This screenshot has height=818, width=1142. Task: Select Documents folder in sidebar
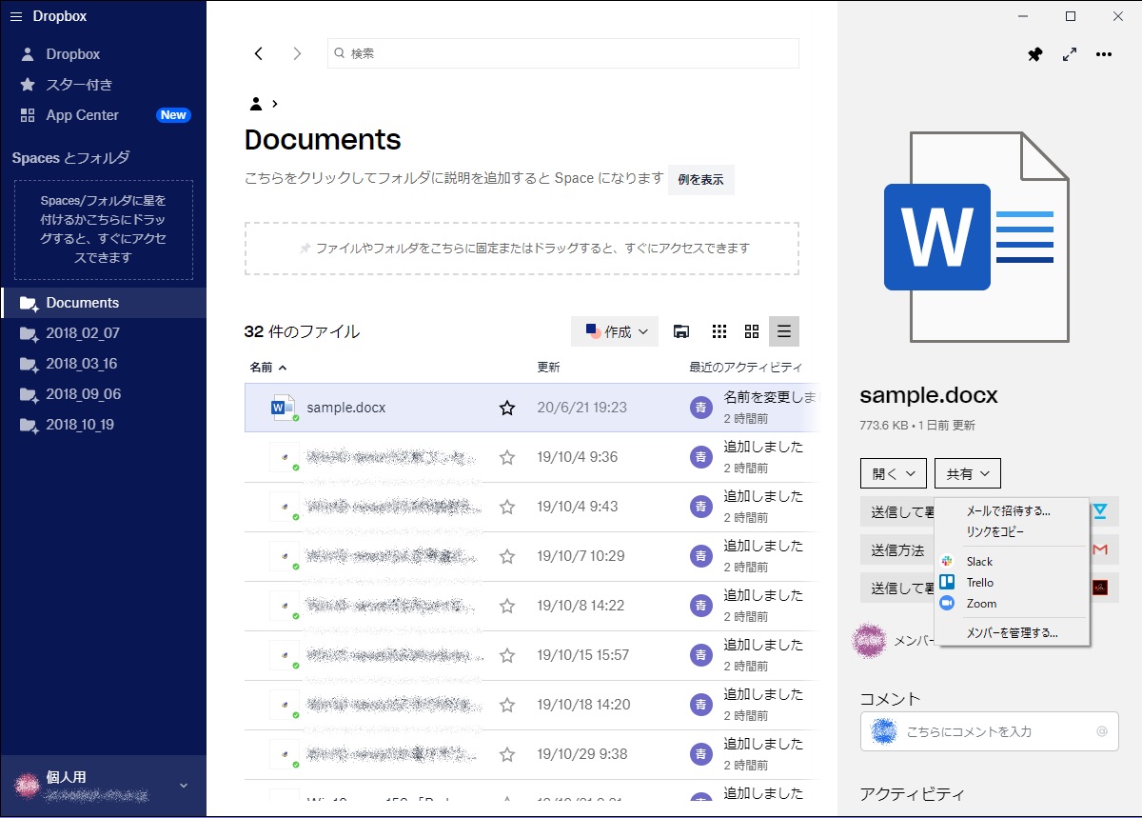coord(103,303)
